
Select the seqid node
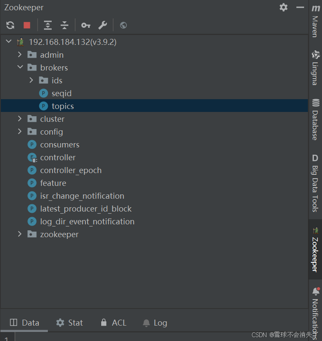pyautogui.click(x=61, y=93)
